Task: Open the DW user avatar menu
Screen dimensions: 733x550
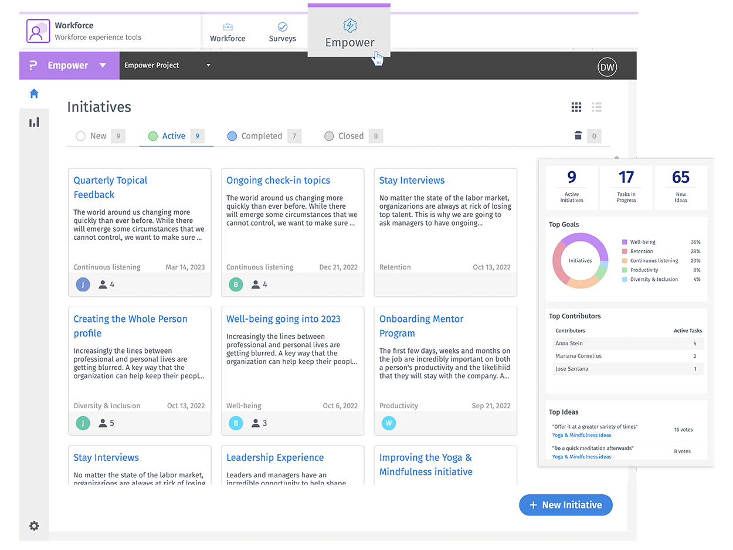Action: tap(607, 67)
